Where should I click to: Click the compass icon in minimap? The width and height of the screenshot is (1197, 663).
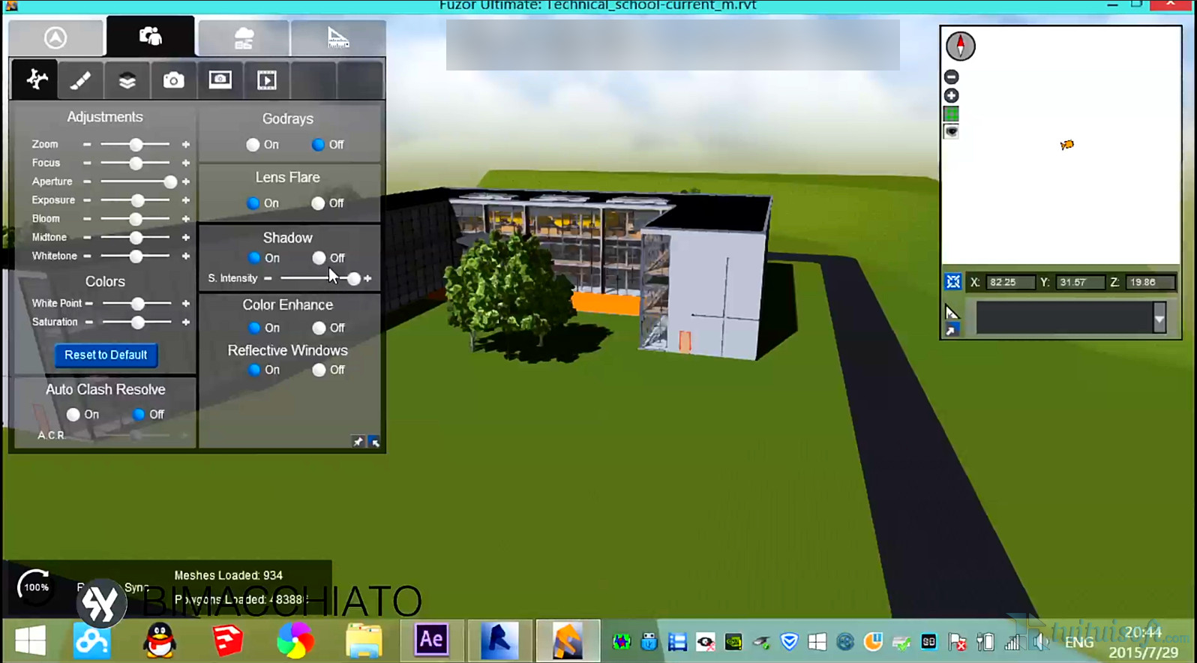pos(960,46)
